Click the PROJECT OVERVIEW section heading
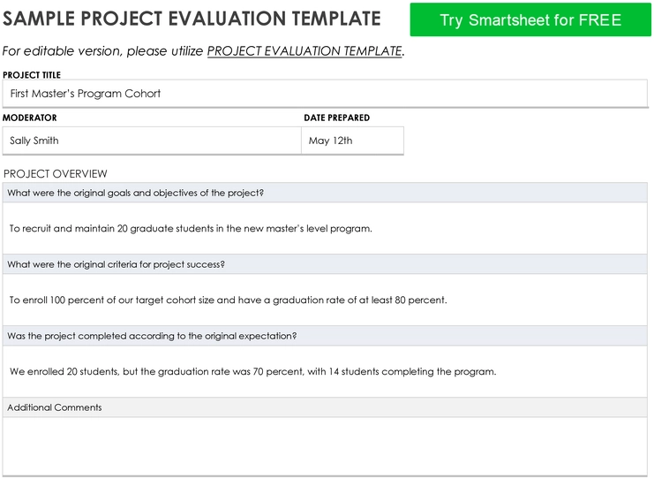The width and height of the screenshot is (654, 479). (55, 174)
